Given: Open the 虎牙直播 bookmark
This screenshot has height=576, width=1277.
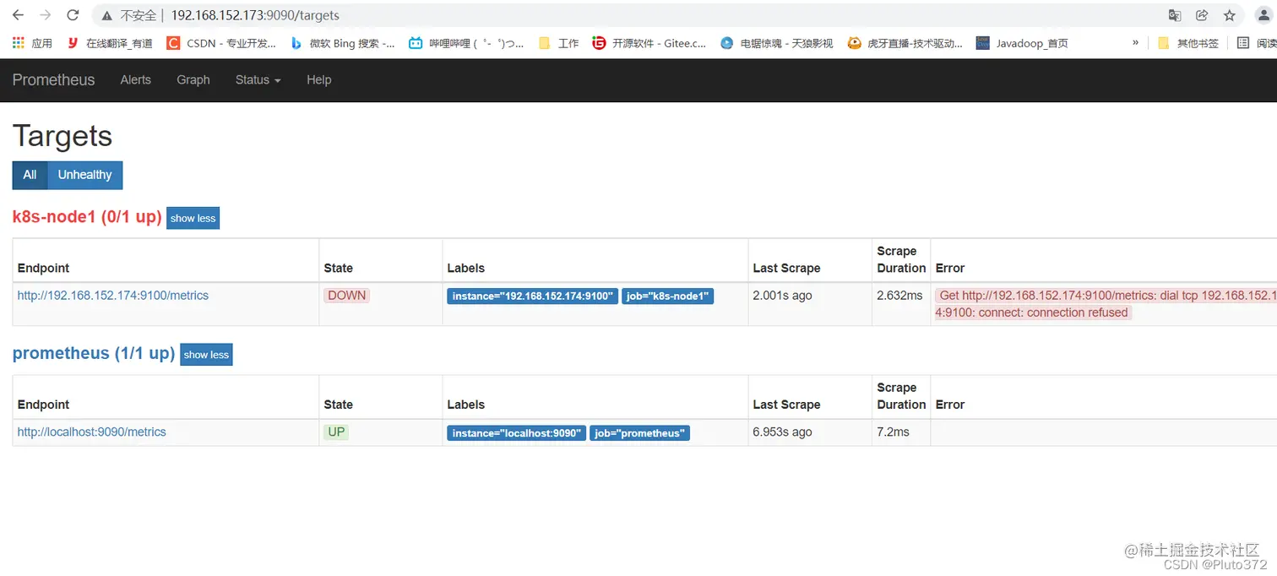Looking at the screenshot, I should click(x=905, y=43).
